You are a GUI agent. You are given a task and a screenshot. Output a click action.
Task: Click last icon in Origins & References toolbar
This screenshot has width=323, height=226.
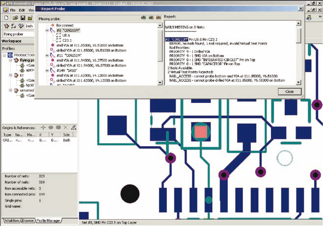(73, 127)
